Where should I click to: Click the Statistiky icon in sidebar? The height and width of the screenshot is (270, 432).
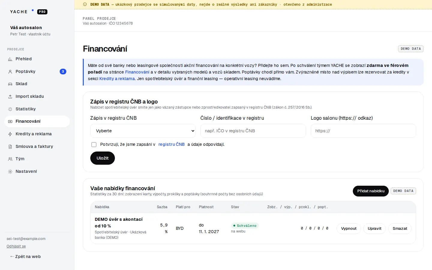(10, 109)
